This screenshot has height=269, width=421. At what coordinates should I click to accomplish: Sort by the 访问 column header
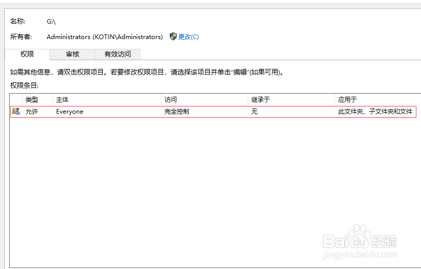coord(204,100)
